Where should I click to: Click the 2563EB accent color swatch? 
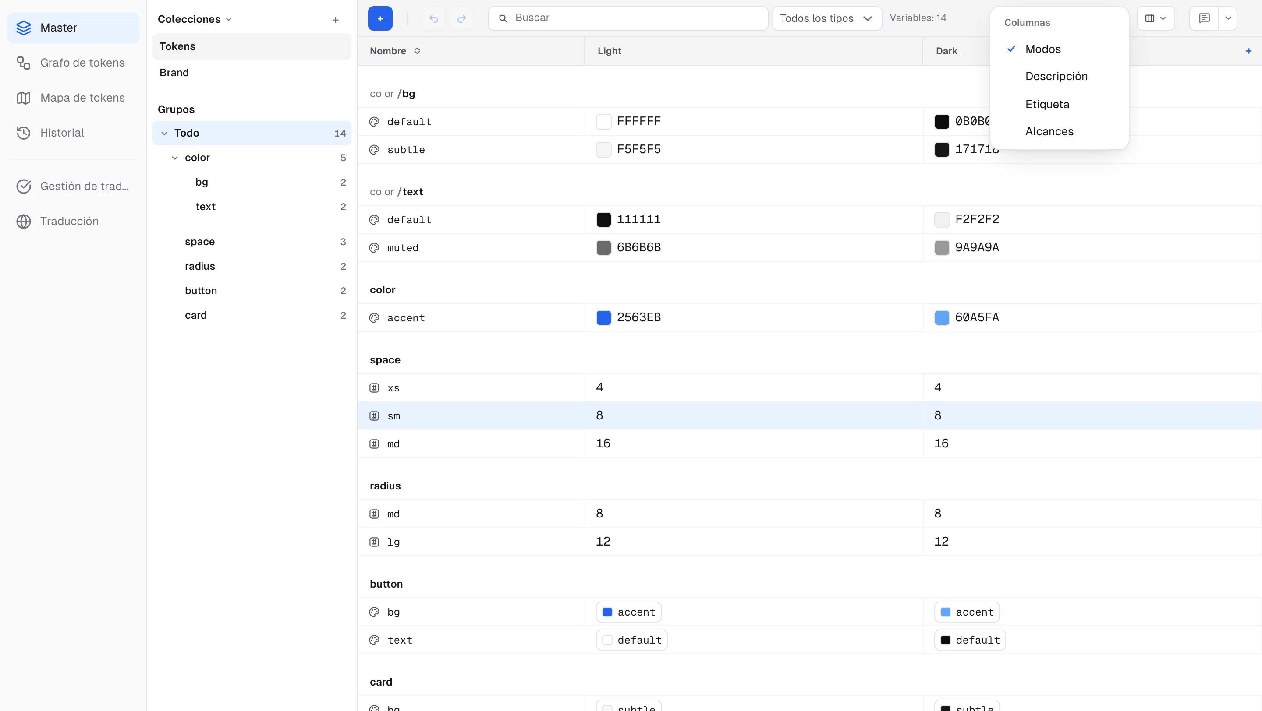pyautogui.click(x=603, y=317)
